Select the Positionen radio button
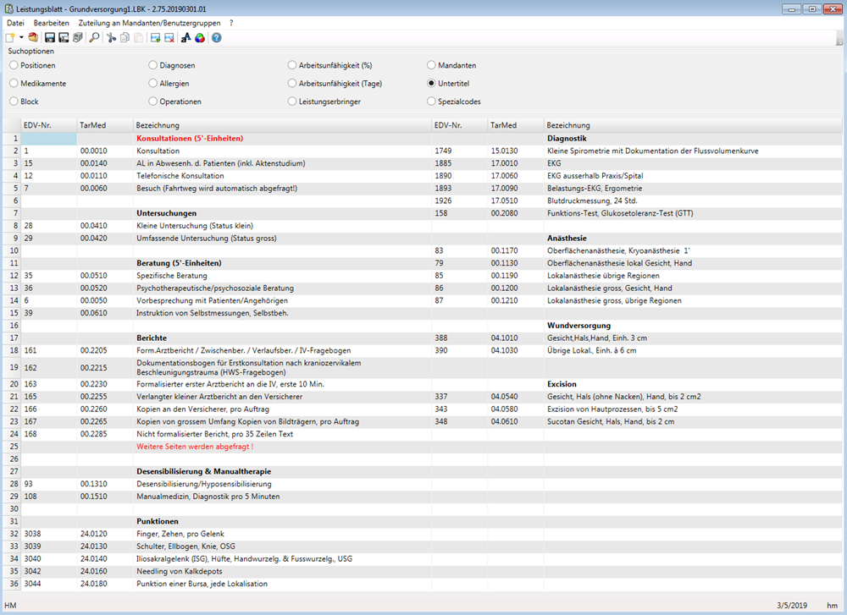The image size is (847, 615). (x=14, y=65)
